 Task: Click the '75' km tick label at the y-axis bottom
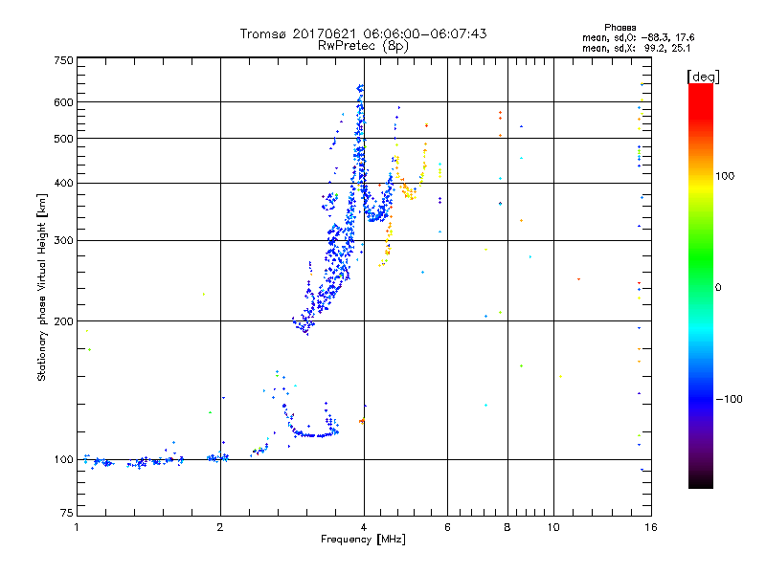tap(67, 513)
